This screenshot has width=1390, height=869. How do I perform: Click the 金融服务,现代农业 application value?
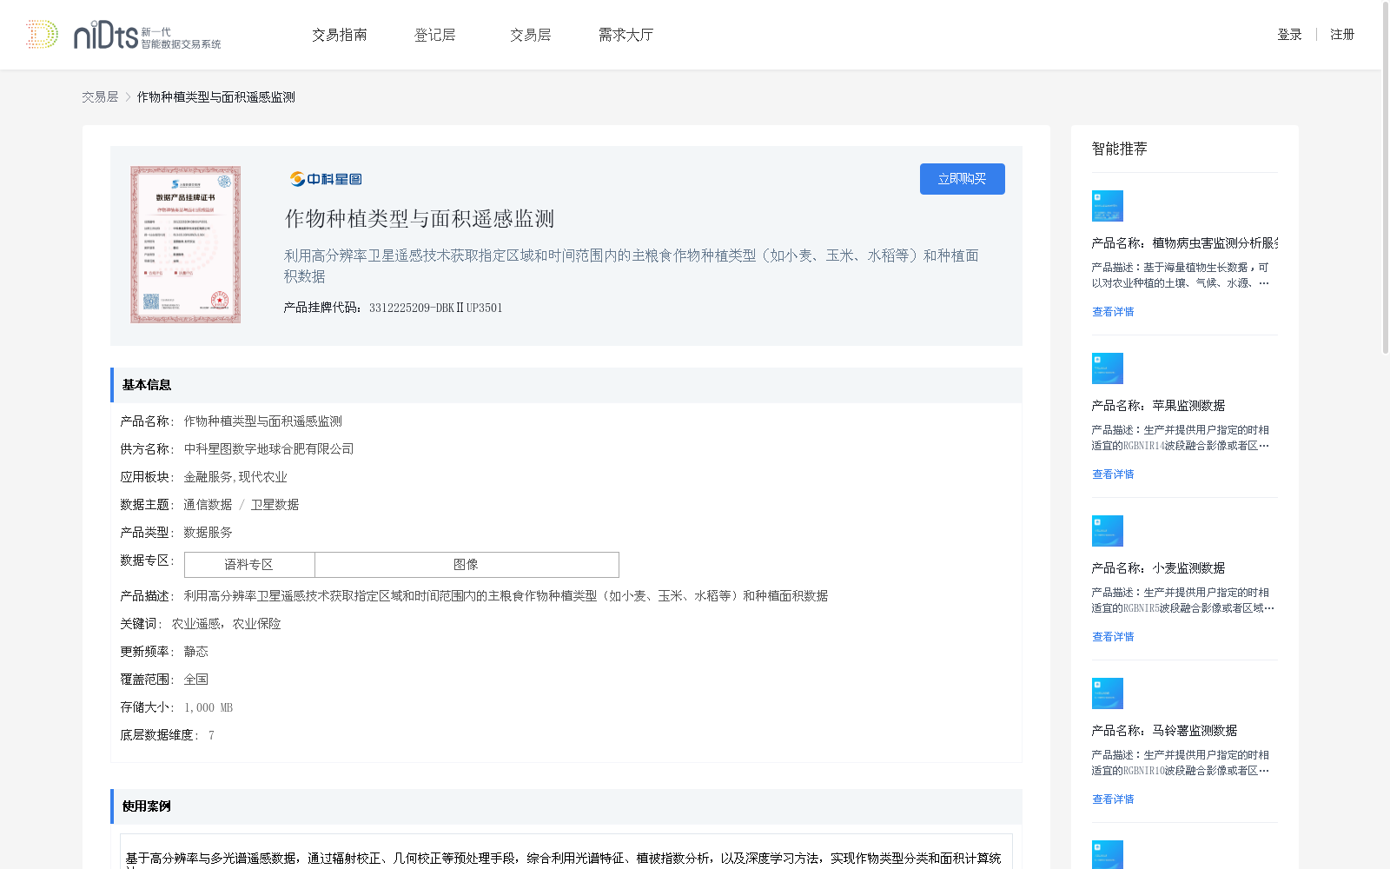coord(235,477)
